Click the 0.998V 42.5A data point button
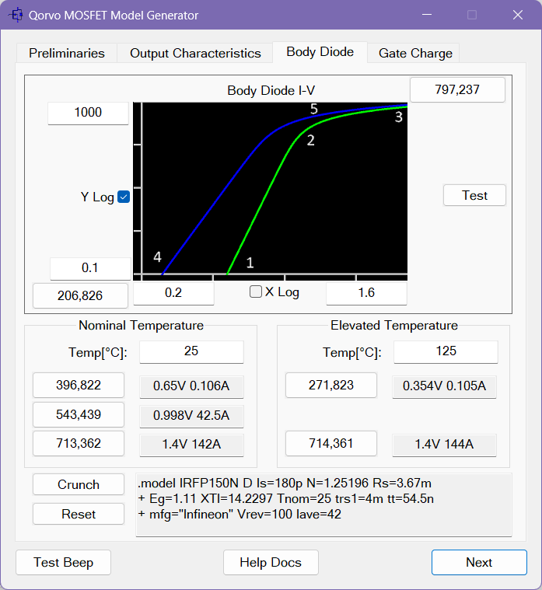 [x=191, y=415]
